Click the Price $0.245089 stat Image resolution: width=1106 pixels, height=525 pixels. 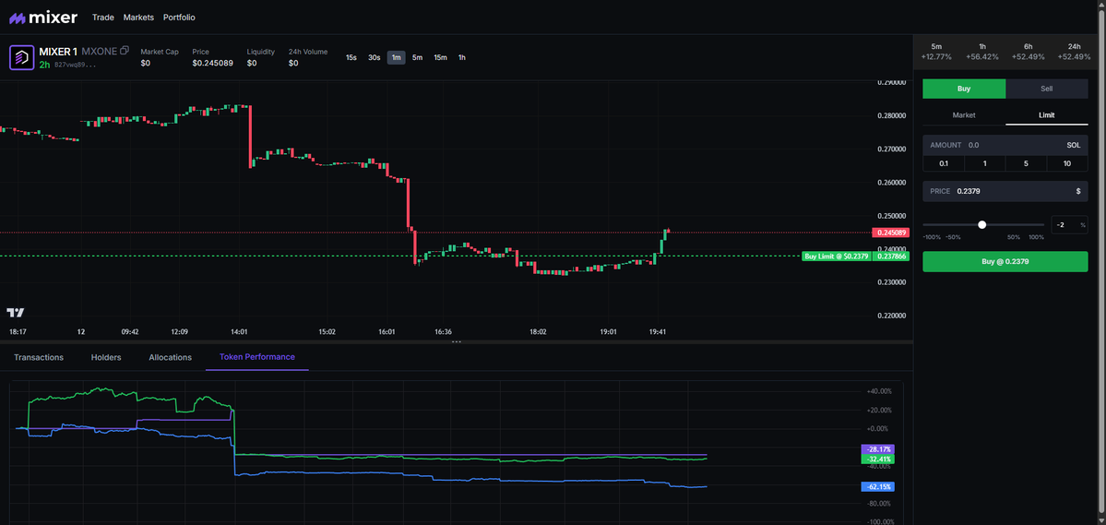click(x=212, y=57)
